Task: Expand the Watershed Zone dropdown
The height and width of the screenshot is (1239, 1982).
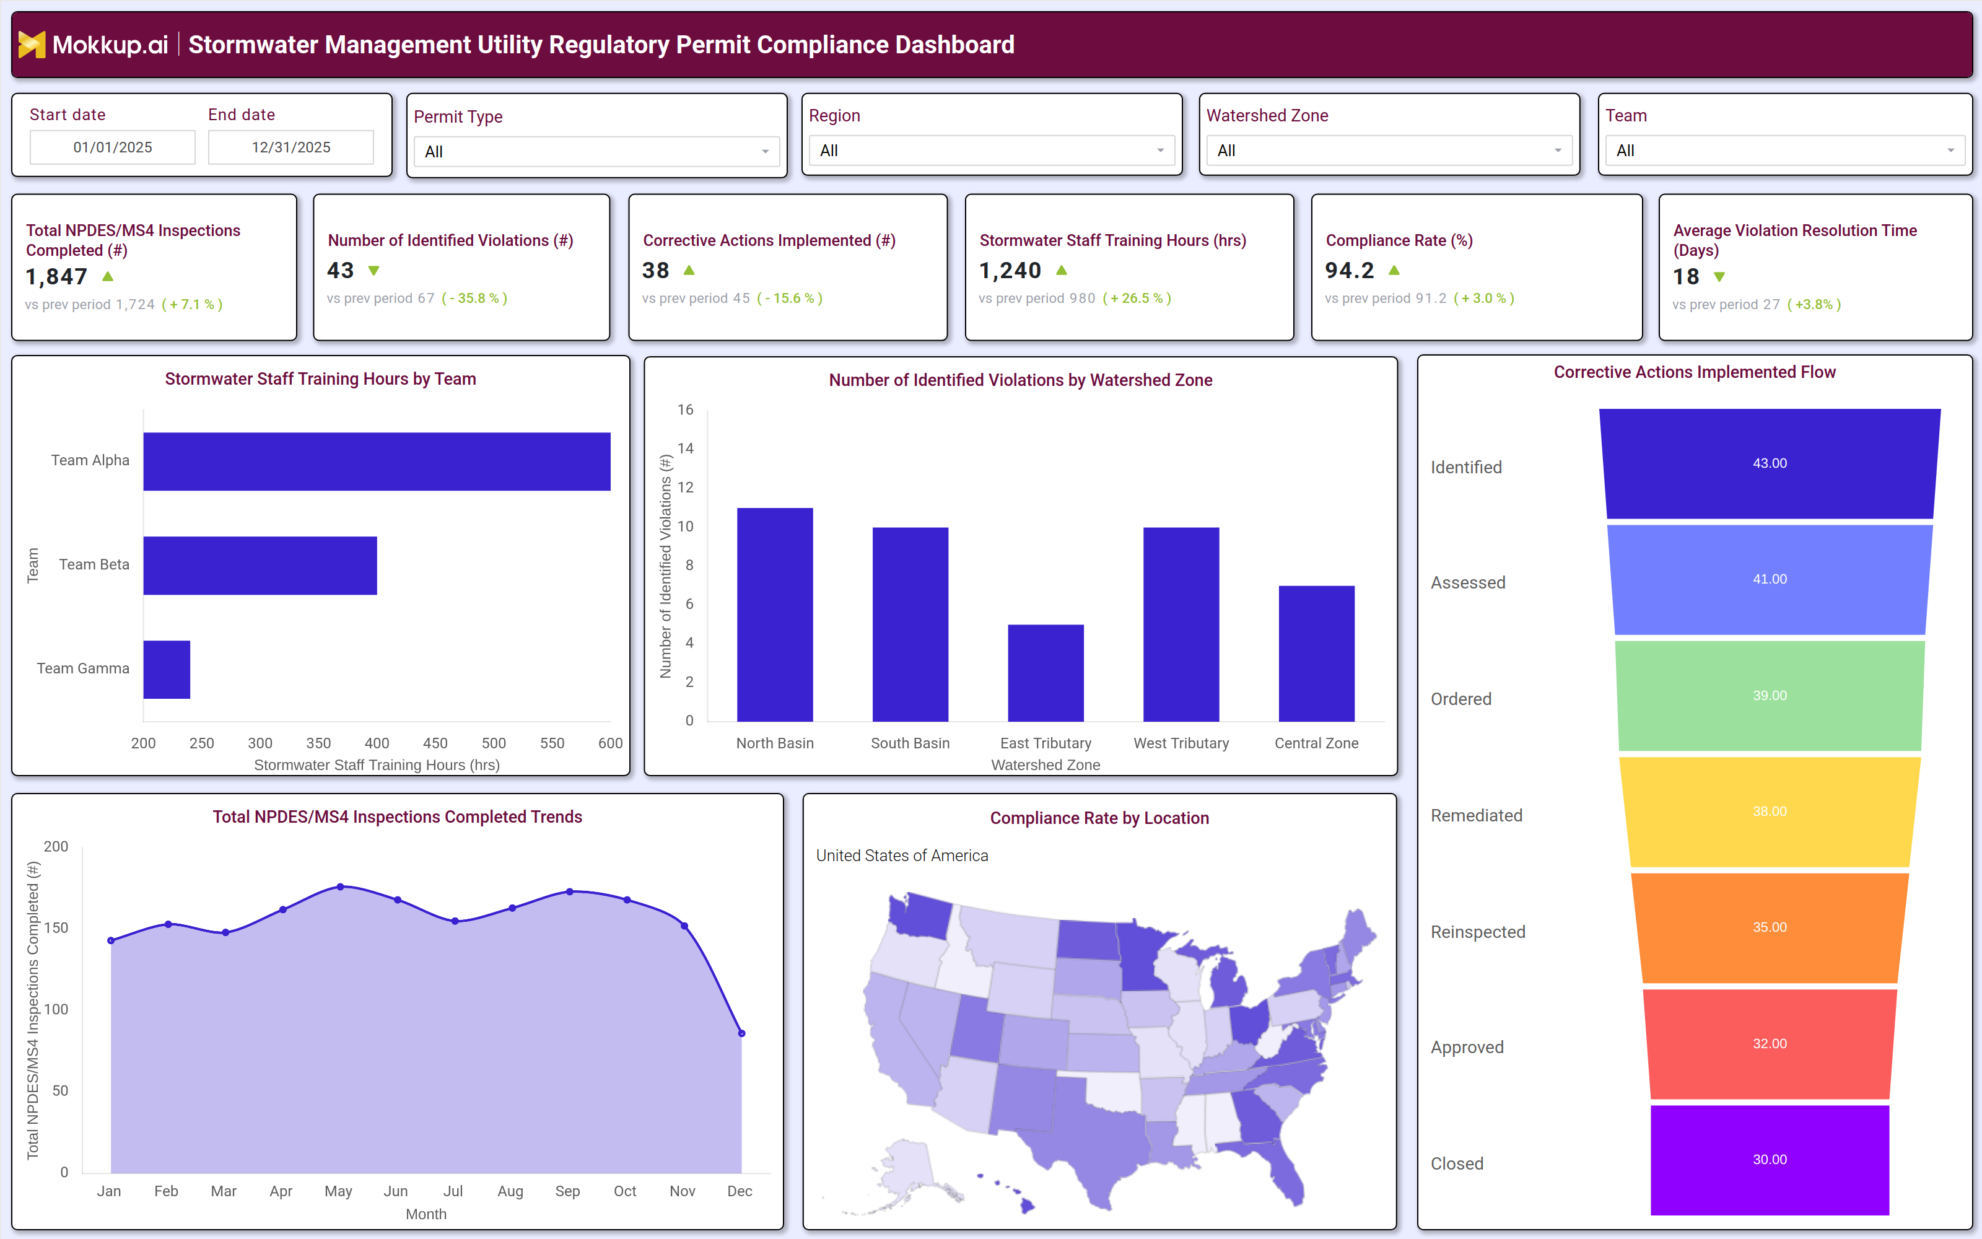Action: [1388, 151]
